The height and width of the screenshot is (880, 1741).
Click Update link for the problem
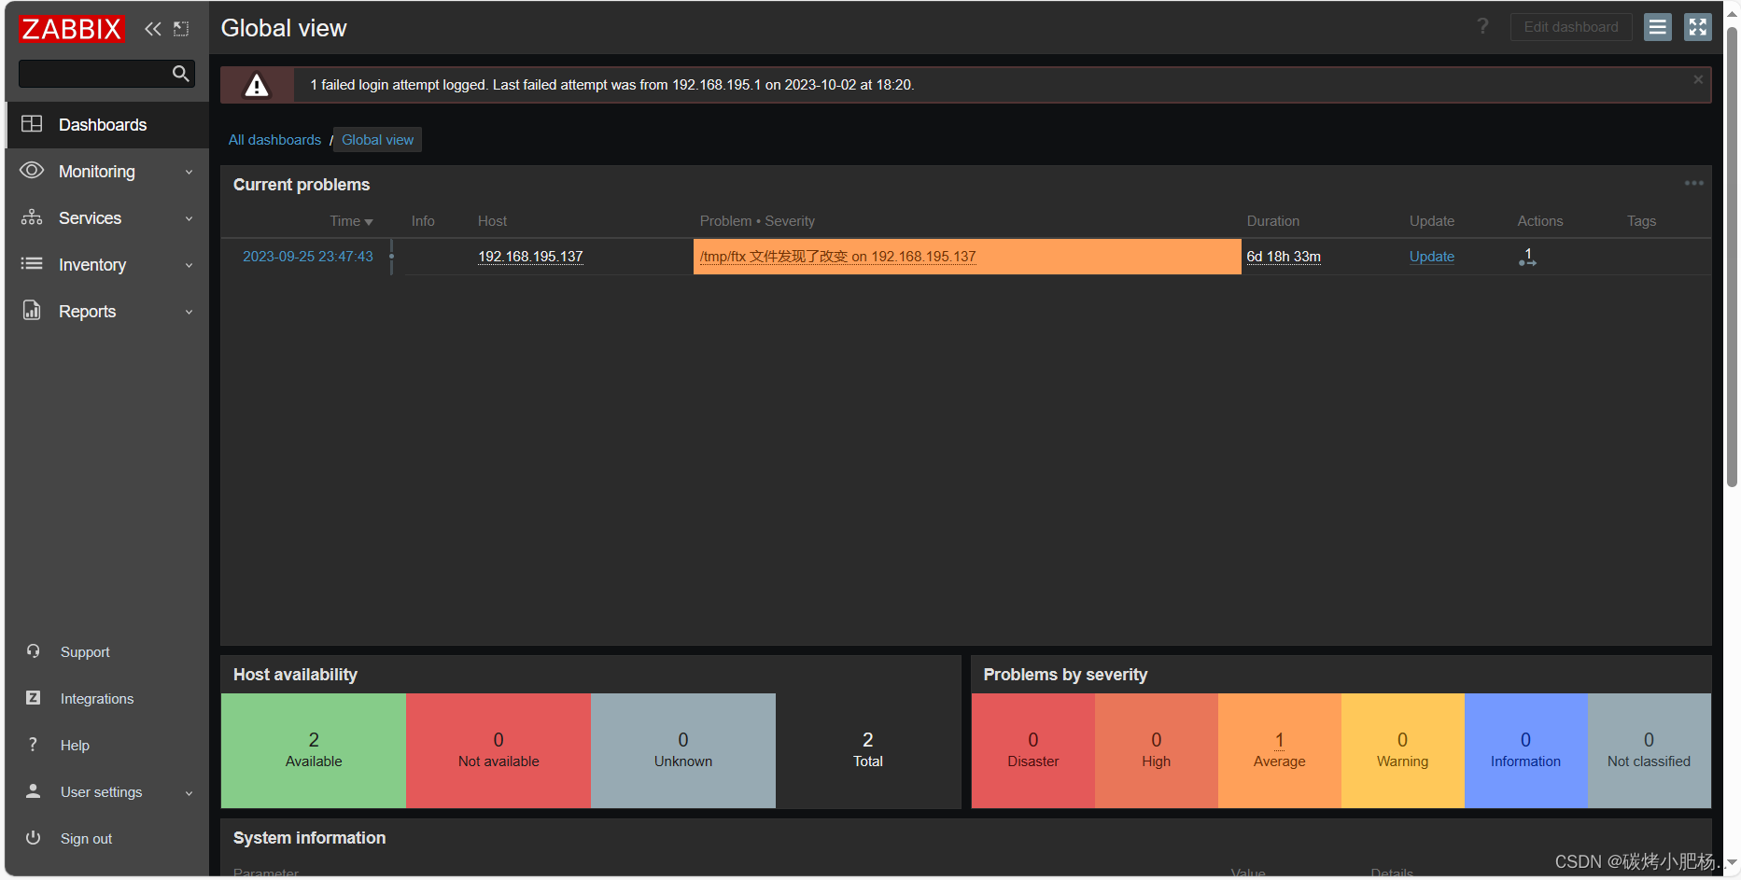pyautogui.click(x=1431, y=257)
